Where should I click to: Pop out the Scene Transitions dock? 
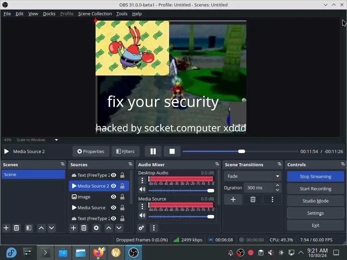[x=280, y=164]
